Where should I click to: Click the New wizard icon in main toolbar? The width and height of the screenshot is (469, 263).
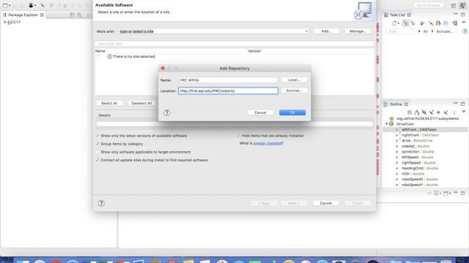point(5,5)
